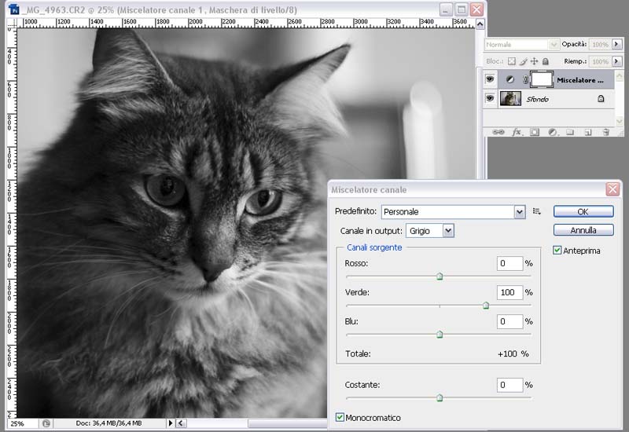Hide the Sfondo layer visibility eye
Image resolution: width=629 pixels, height=432 pixels.
point(490,99)
